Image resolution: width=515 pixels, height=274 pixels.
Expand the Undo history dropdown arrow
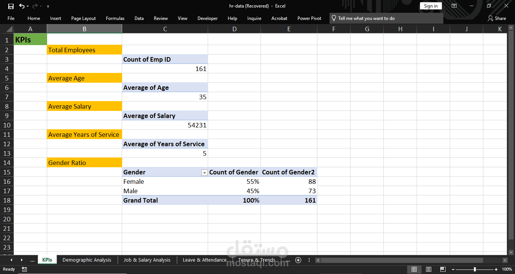tap(28, 6)
